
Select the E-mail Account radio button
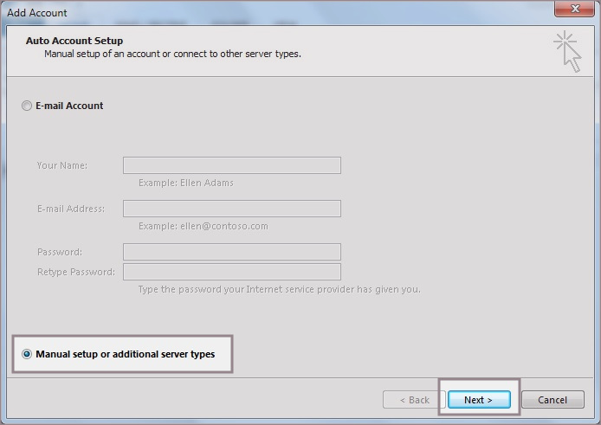(x=28, y=106)
